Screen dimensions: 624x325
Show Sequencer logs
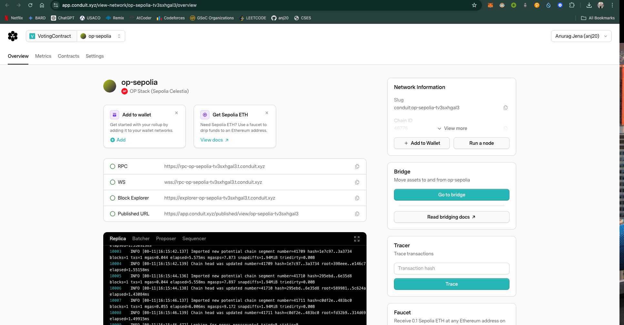click(194, 239)
